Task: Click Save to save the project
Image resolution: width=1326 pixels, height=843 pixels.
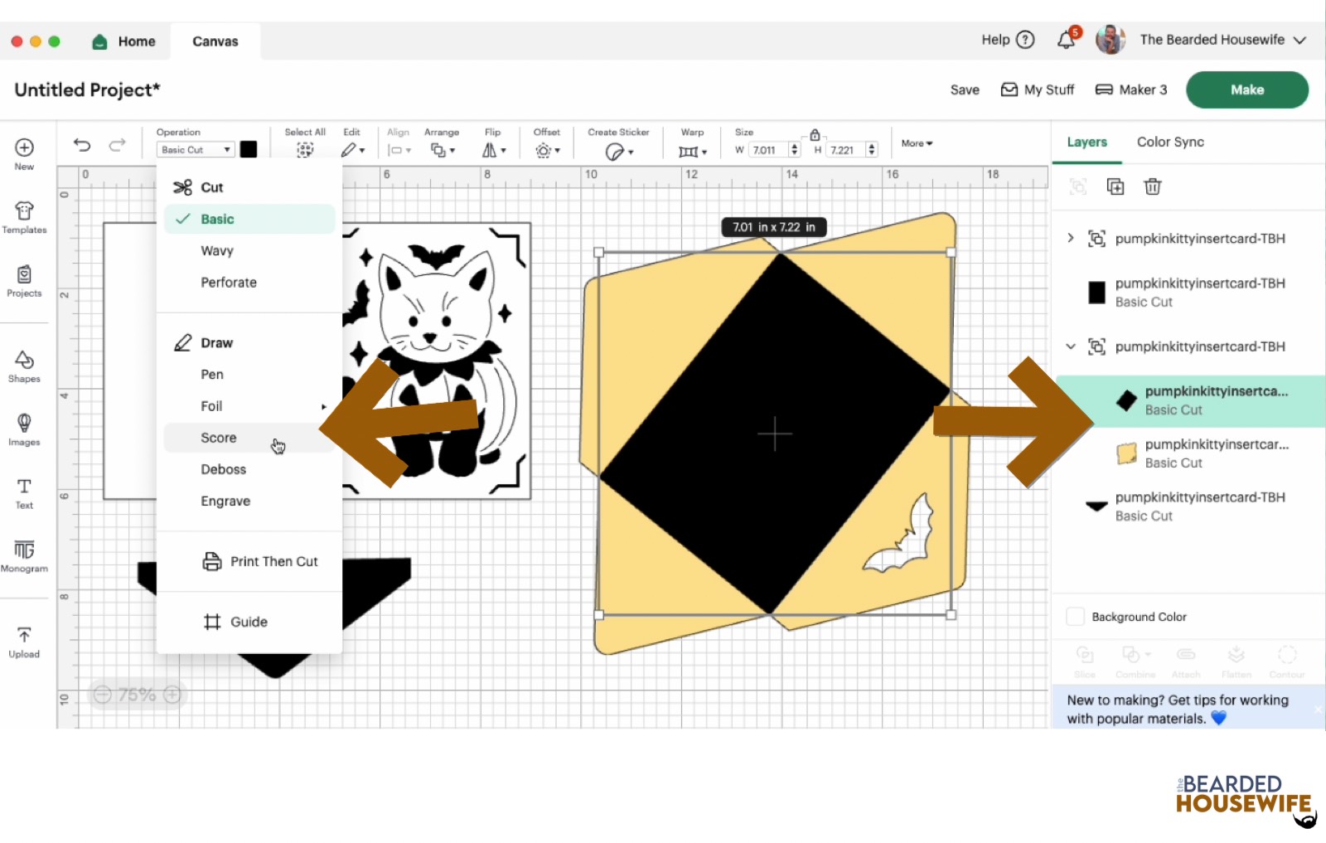Action: (964, 90)
